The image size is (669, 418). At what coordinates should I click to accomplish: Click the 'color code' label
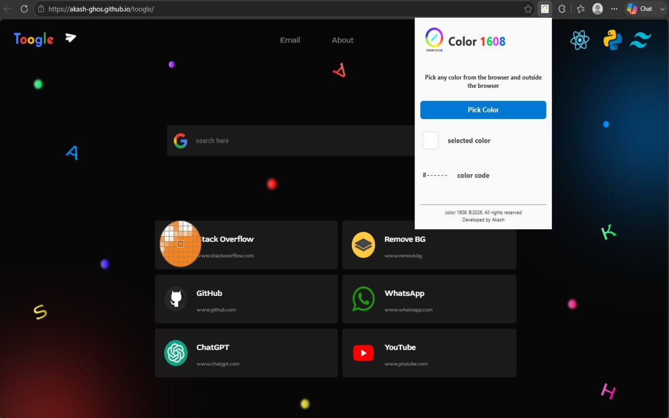point(473,176)
